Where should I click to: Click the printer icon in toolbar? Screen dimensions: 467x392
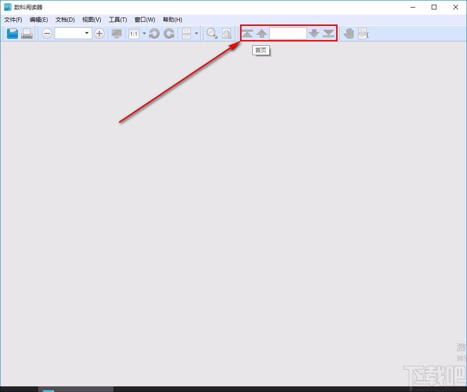pos(27,33)
